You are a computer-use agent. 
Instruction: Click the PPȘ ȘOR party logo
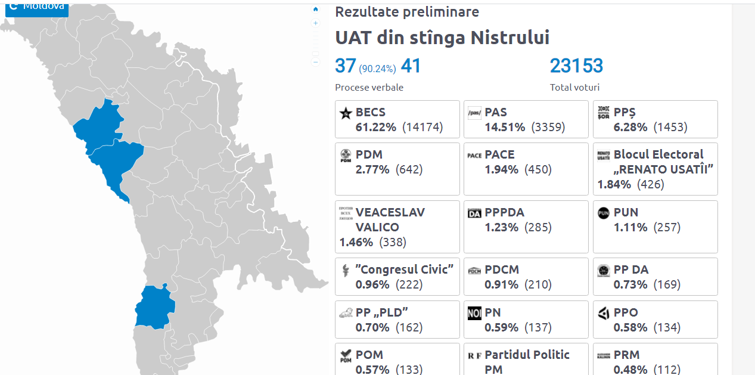tap(603, 113)
